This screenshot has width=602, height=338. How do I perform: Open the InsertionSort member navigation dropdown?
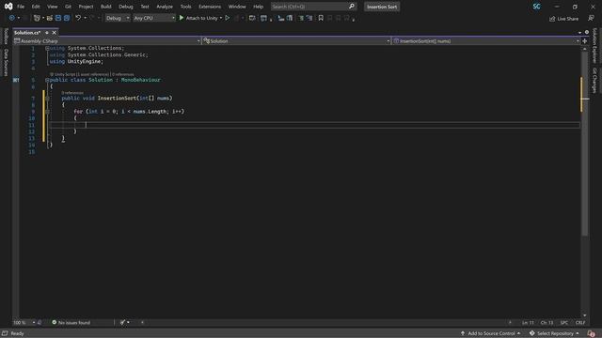pos(486,41)
